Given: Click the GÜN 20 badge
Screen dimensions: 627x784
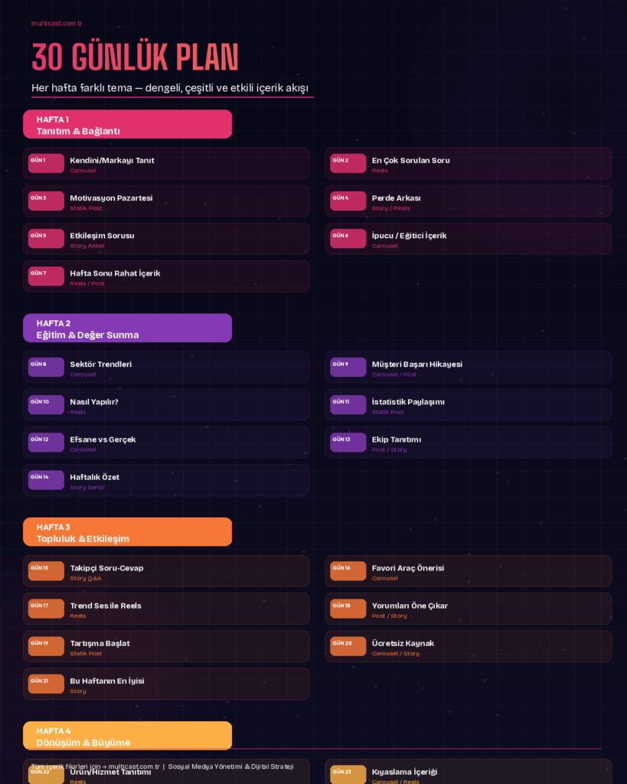Looking at the screenshot, I should (x=348, y=646).
